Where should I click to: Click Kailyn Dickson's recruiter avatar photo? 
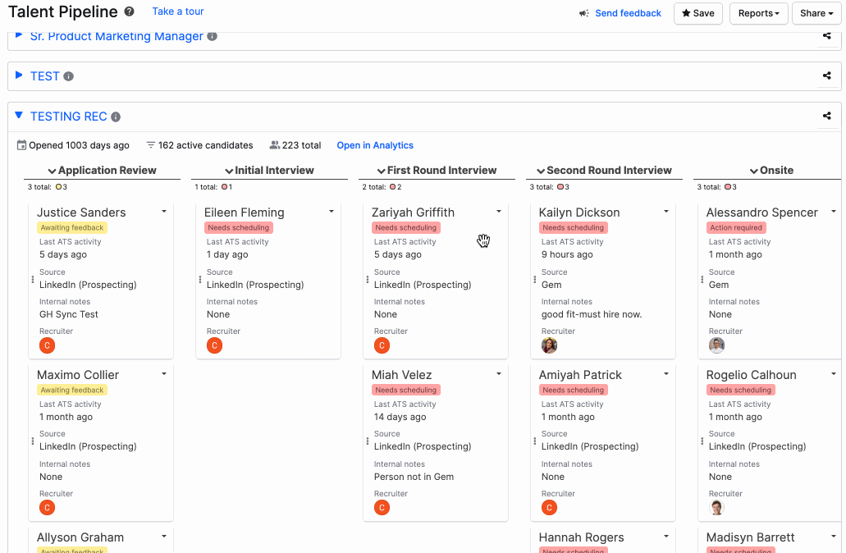[x=549, y=345]
